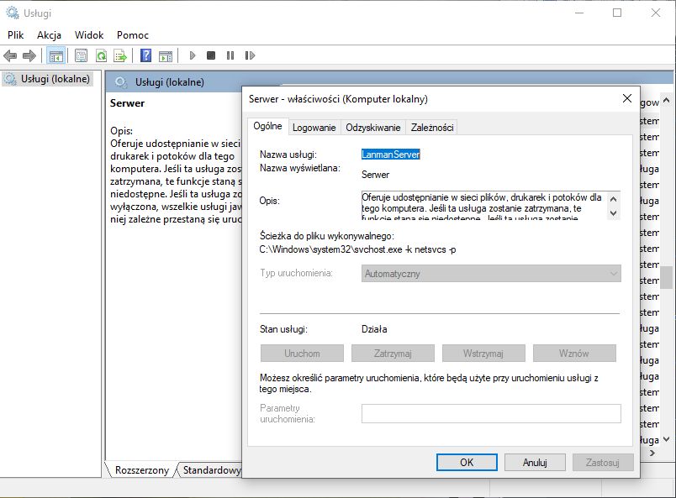This screenshot has height=498, width=676.
Task: Switch to the Odzyskiwanie tab
Action: click(373, 128)
